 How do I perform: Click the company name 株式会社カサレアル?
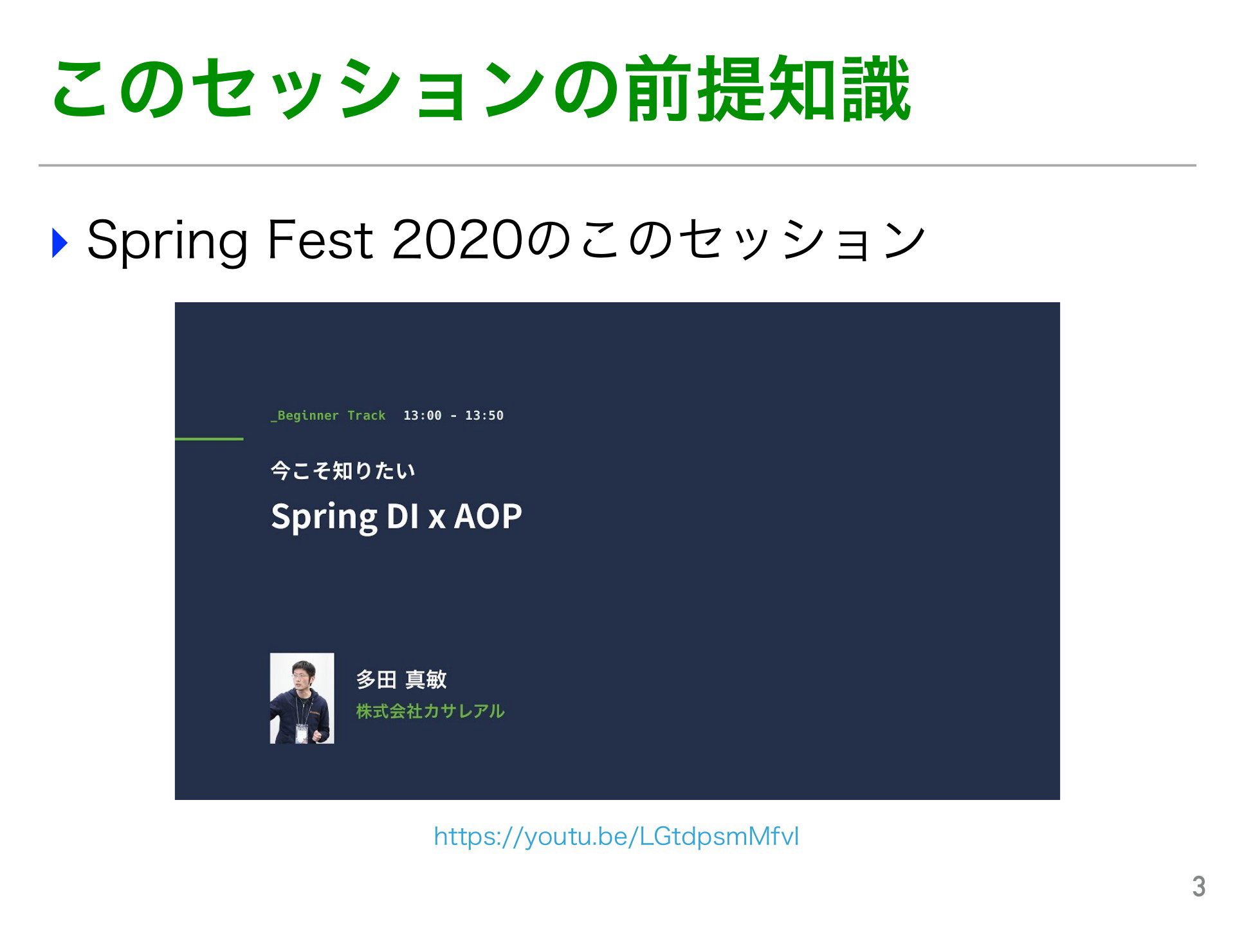(430, 711)
